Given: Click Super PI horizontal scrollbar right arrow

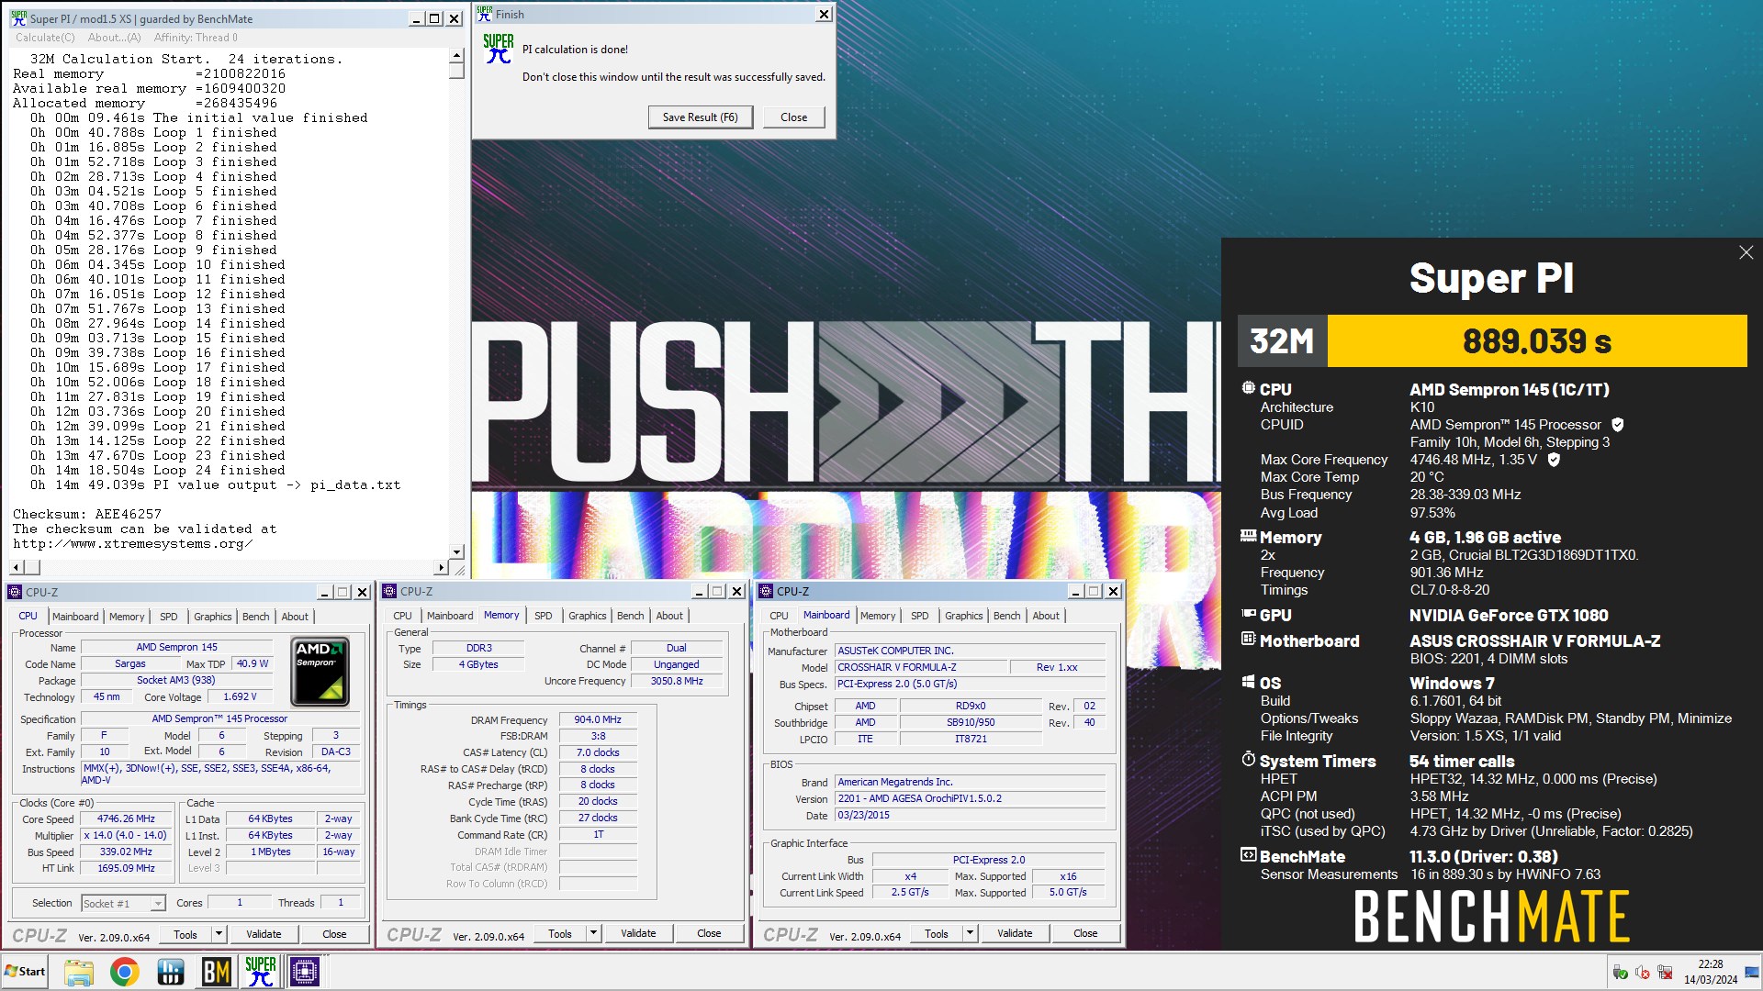Looking at the screenshot, I should pos(442,568).
